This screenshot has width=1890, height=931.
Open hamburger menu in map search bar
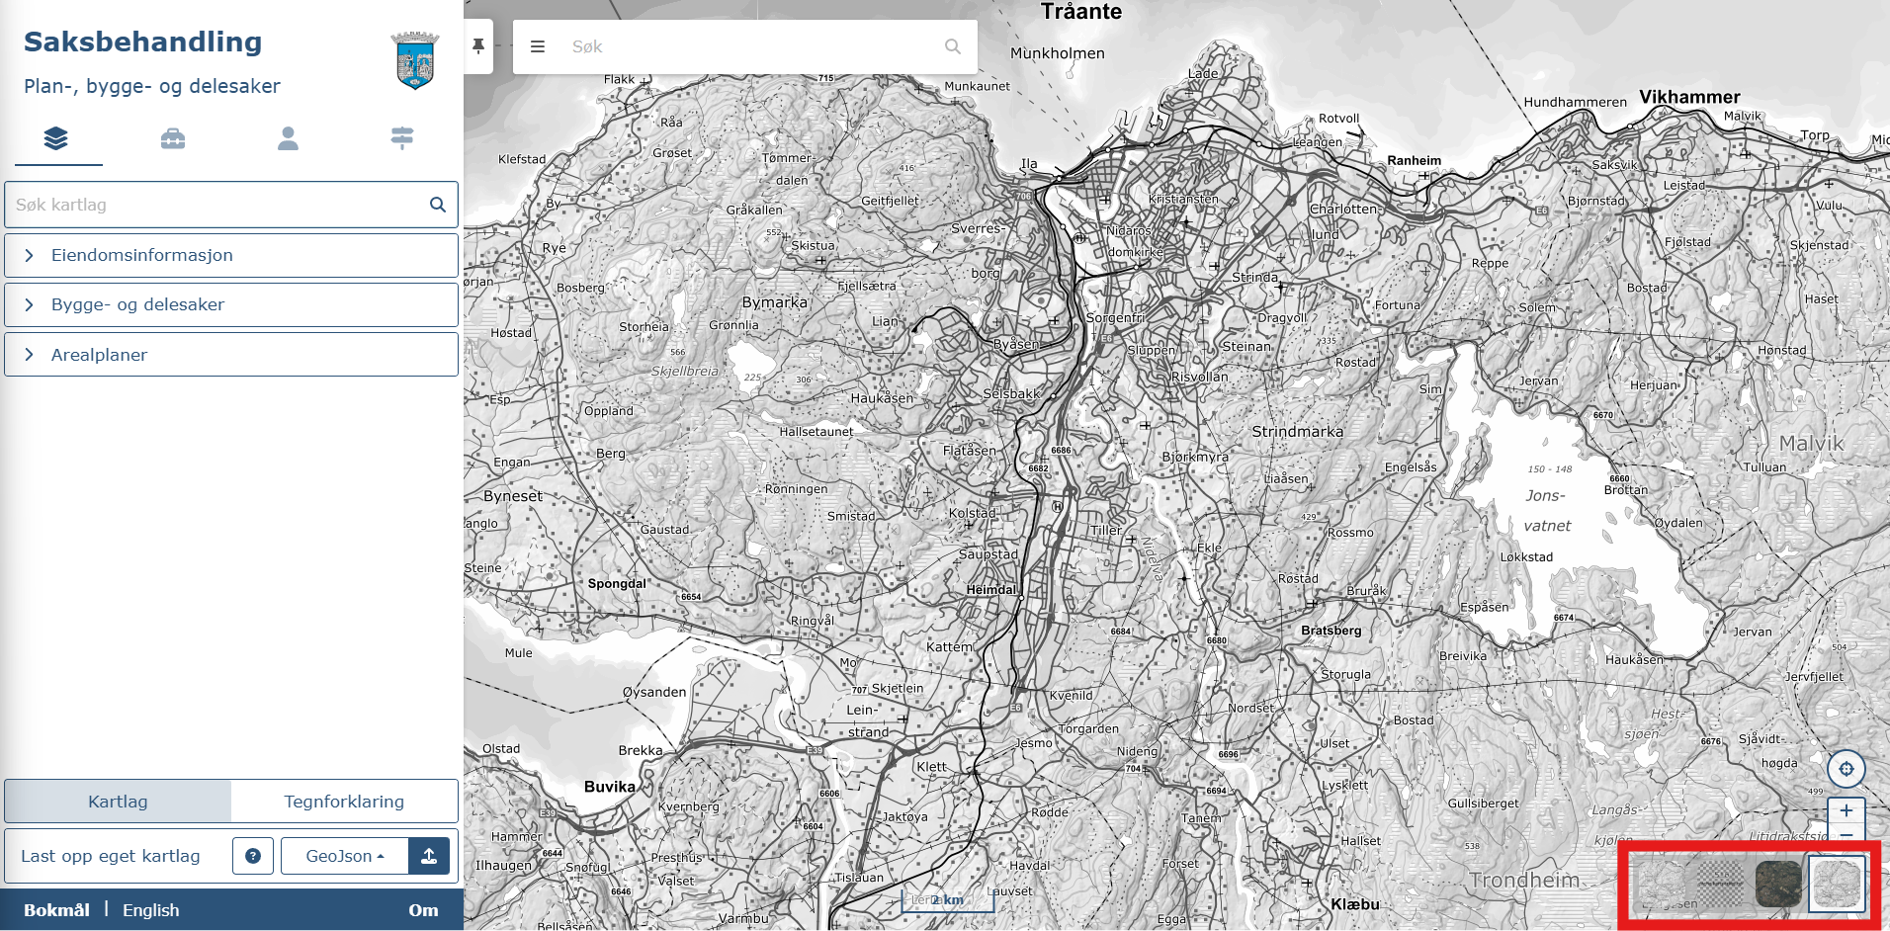538,46
